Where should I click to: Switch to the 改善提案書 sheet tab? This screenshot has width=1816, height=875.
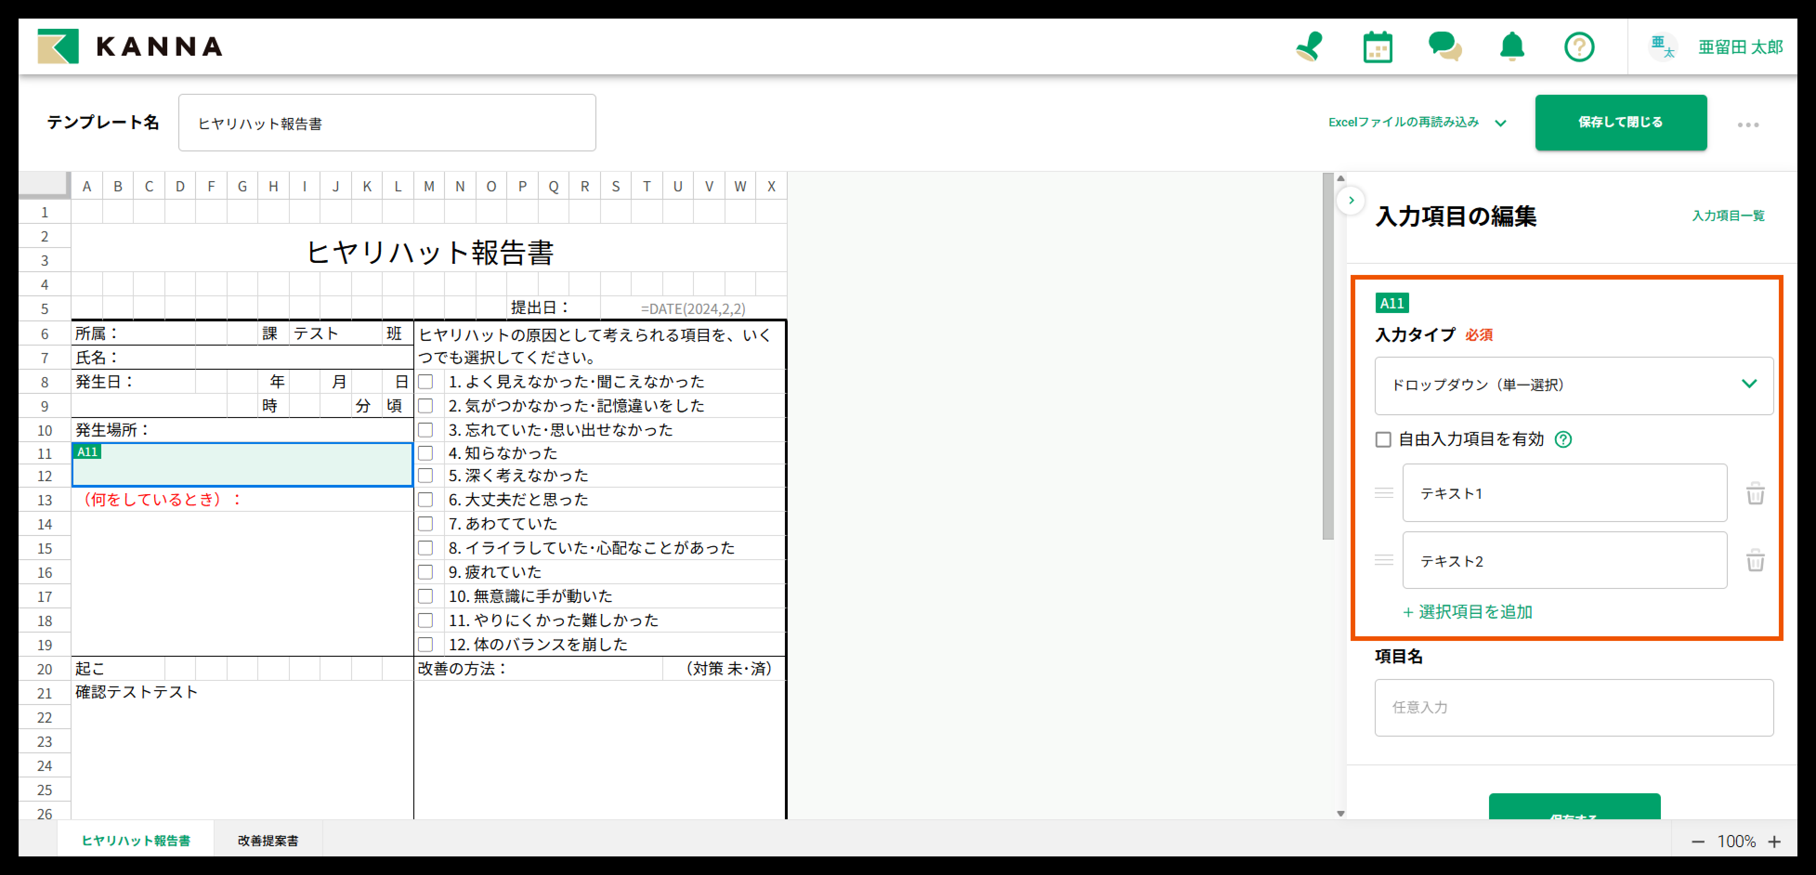point(268,841)
